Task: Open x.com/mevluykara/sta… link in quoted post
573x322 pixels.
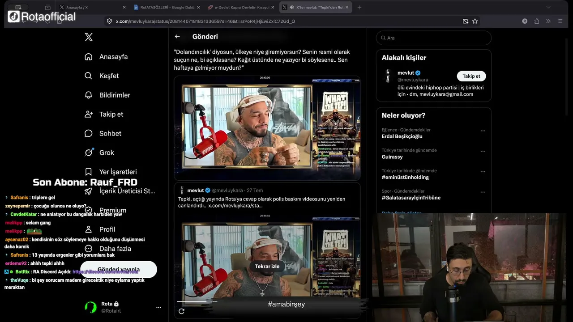Action: click(235, 206)
